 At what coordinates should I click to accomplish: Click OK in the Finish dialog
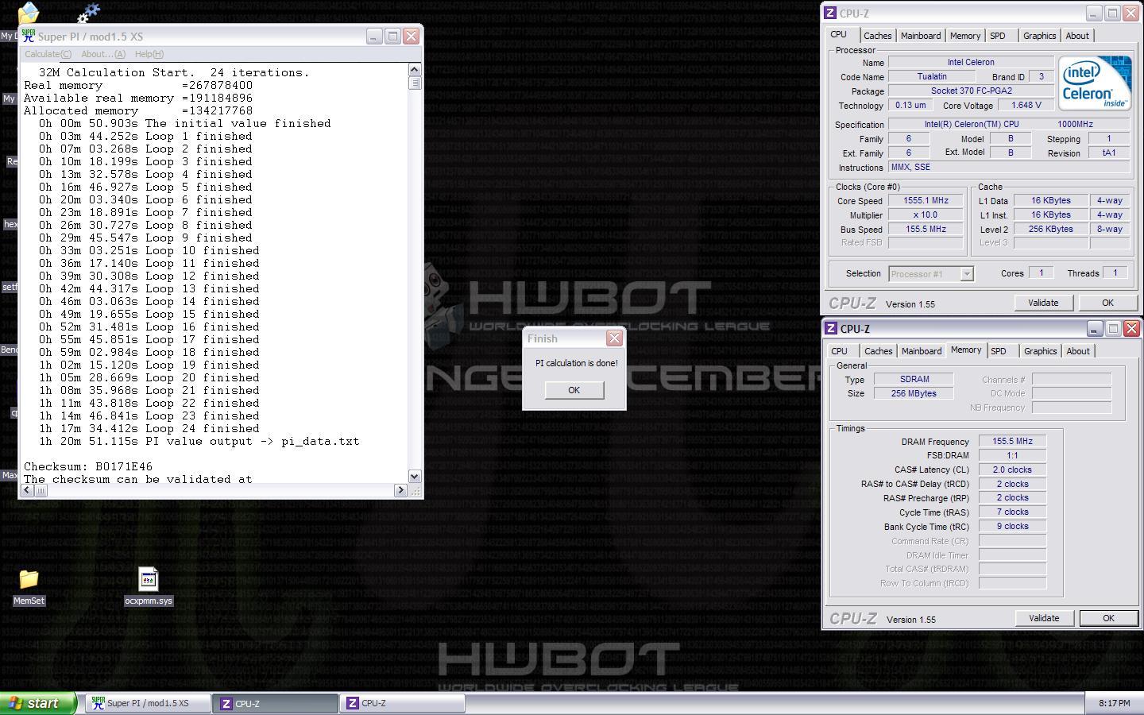574,390
